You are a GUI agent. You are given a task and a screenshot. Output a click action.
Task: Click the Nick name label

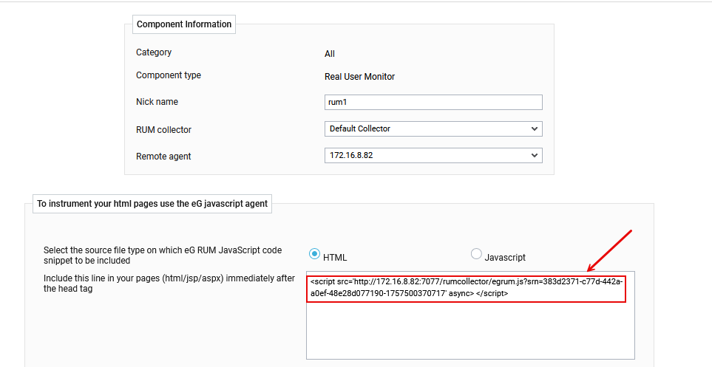(157, 102)
